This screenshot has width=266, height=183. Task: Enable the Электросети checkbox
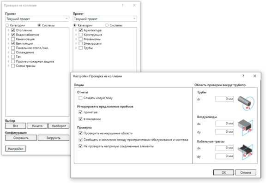(80, 43)
